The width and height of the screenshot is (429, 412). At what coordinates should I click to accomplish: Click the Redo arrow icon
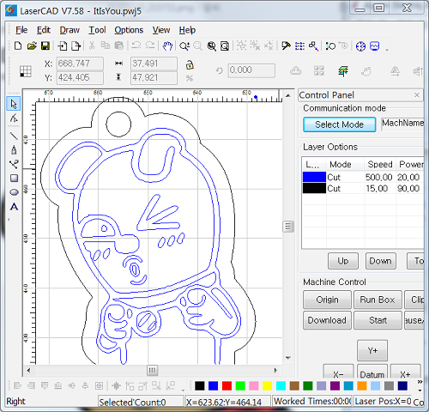click(150, 45)
